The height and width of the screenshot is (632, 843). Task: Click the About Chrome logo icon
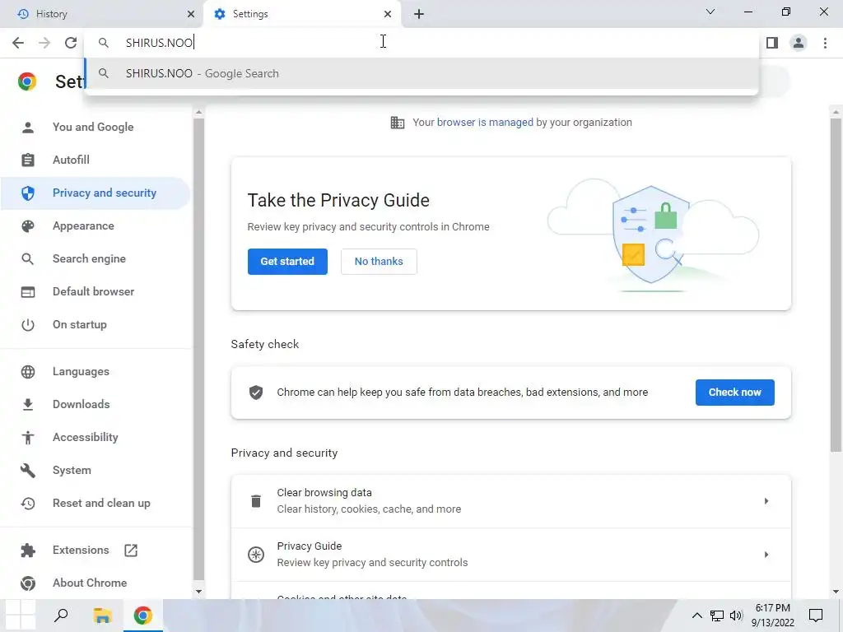tap(28, 583)
